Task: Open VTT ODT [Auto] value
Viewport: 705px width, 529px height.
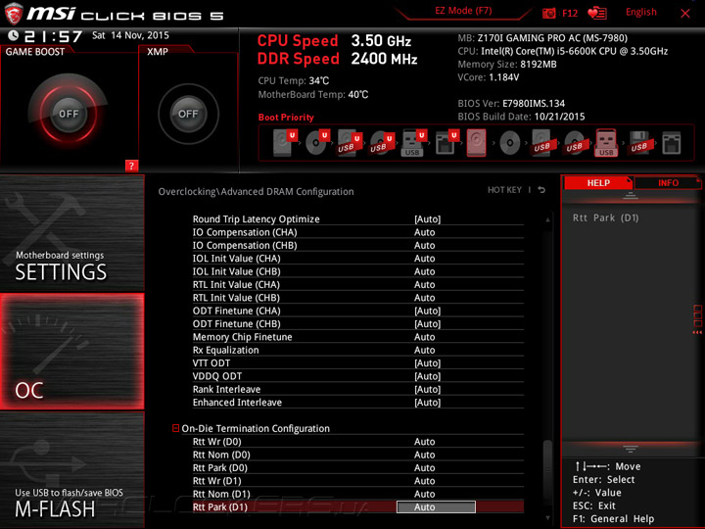Action: 427,363
